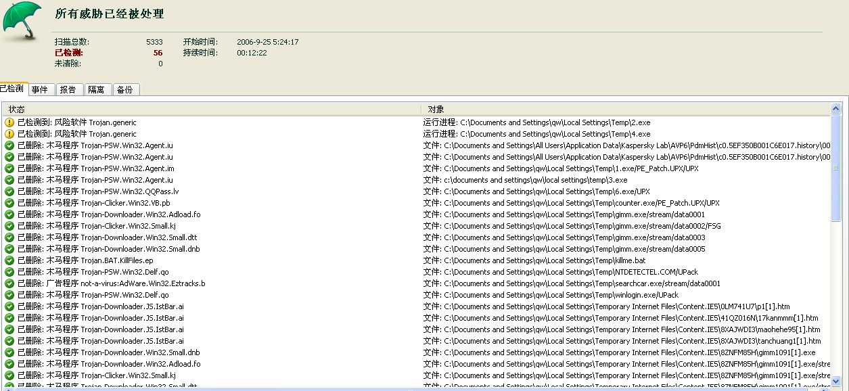
Task: Click the scanned total value 5333
Action: pyautogui.click(x=154, y=42)
